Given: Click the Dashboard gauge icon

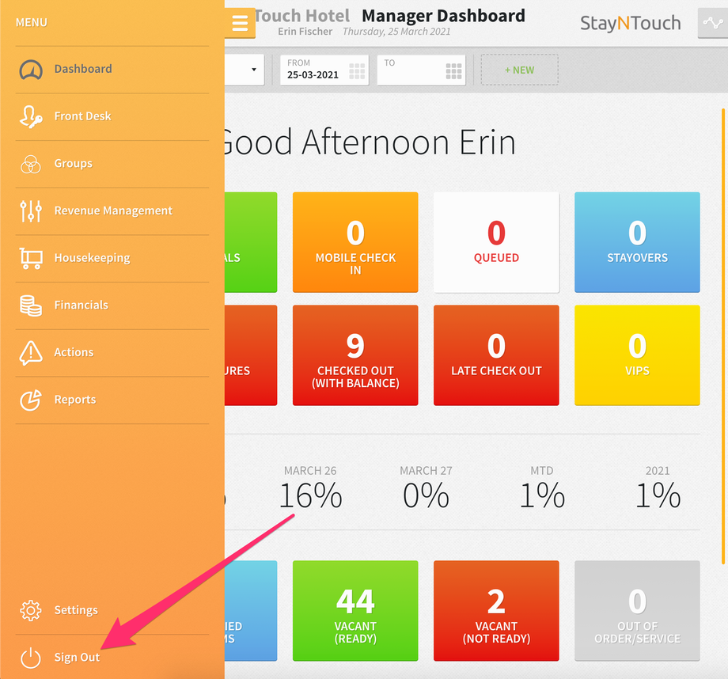Looking at the screenshot, I should [x=31, y=70].
